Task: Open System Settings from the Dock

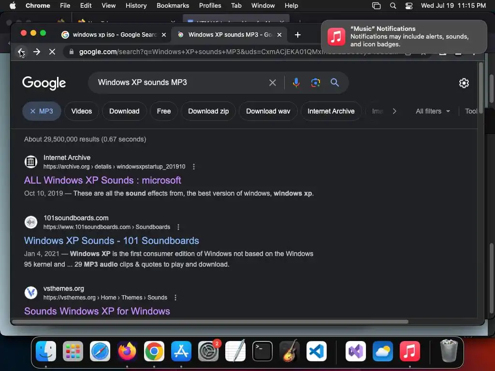Action: pyautogui.click(x=208, y=351)
